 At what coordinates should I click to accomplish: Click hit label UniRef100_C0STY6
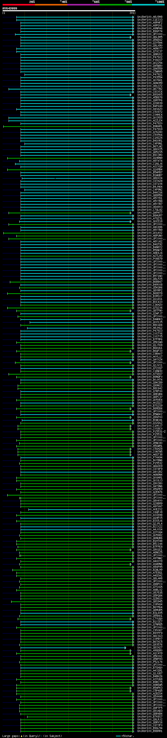(150, 334)
